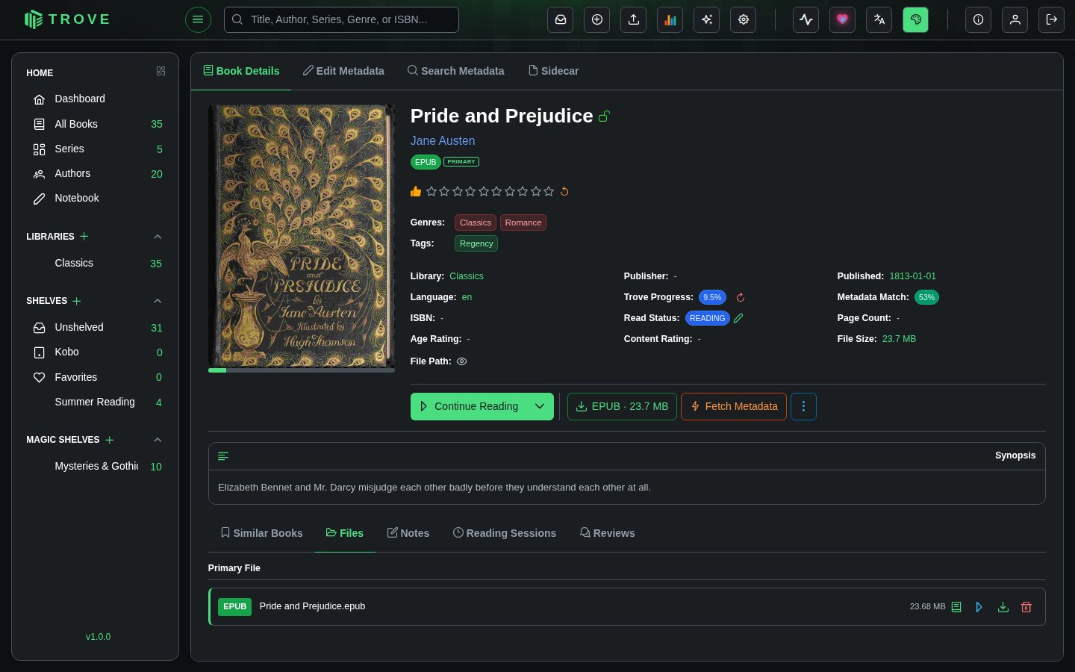
Task: Click the heart icon in top bar
Action: [x=843, y=19]
